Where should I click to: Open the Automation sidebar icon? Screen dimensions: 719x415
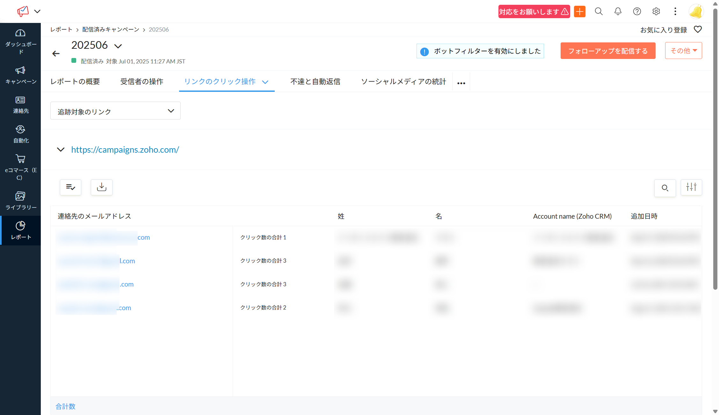(x=20, y=129)
